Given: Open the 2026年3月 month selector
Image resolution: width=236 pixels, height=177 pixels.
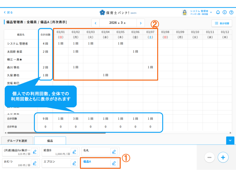Looking at the screenshot, I should pos(118,23).
